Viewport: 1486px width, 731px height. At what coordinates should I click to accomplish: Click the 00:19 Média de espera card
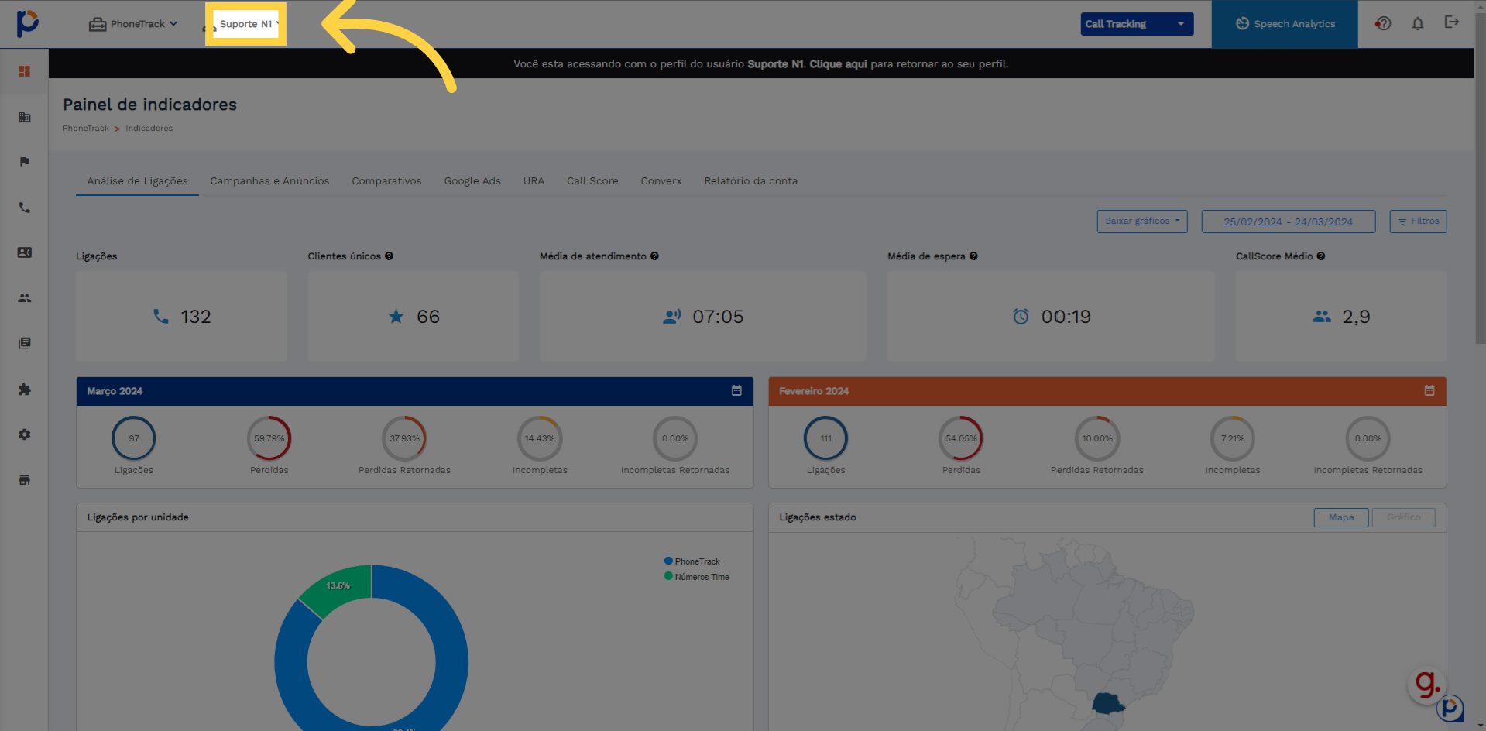click(1051, 316)
